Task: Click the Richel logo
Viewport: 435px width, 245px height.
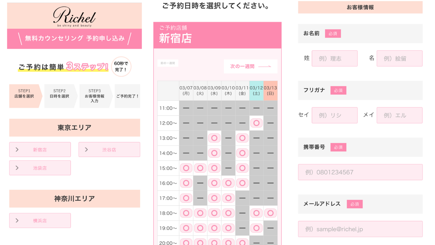Action: [x=74, y=17]
